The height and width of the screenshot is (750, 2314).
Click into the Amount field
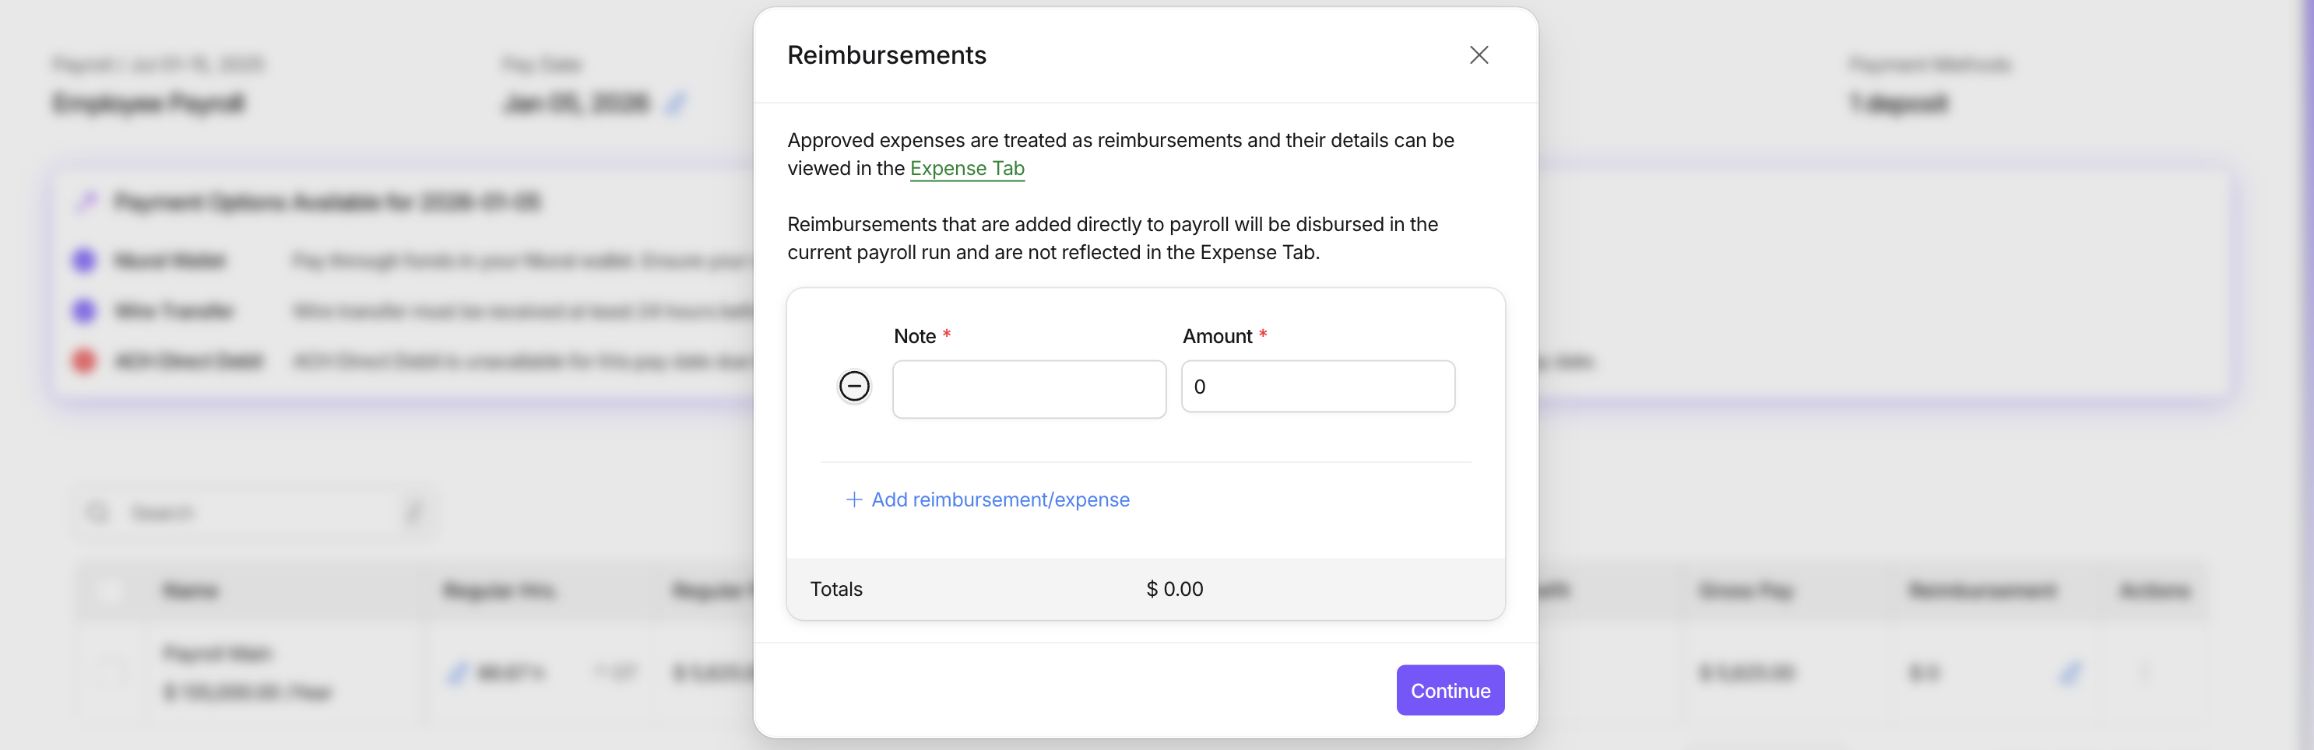pos(1317,387)
